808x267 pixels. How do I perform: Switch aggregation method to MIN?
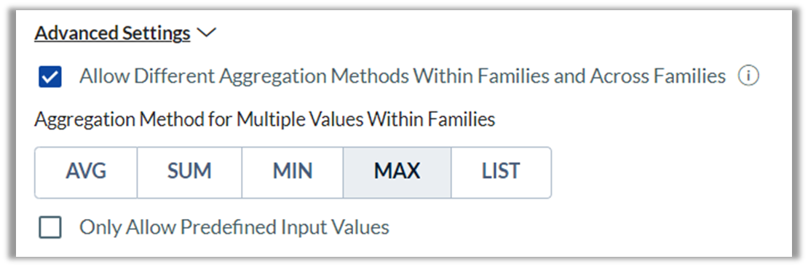(293, 172)
